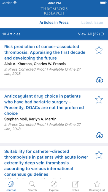Open Suitability for catheter-directed thrombolysis article
Viewport: 108px width, 192px height.
[46, 163]
